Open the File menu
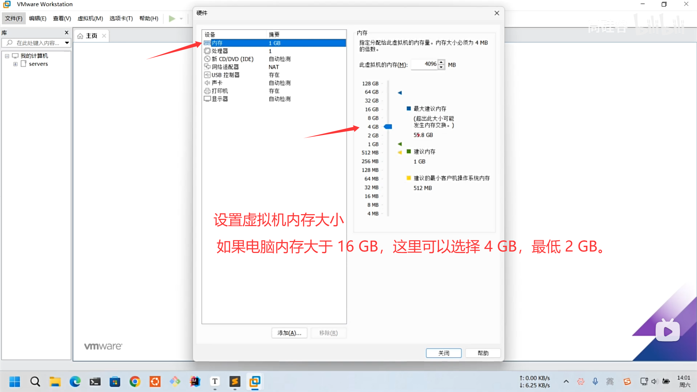This screenshot has width=697, height=392. coord(14,19)
